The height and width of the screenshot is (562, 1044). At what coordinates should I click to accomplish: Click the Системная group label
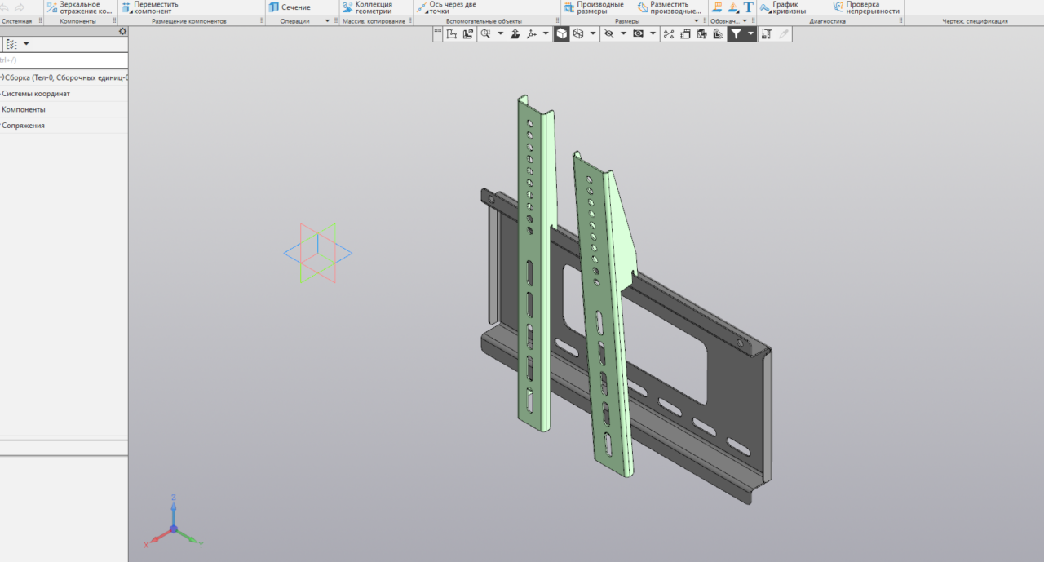(16, 21)
